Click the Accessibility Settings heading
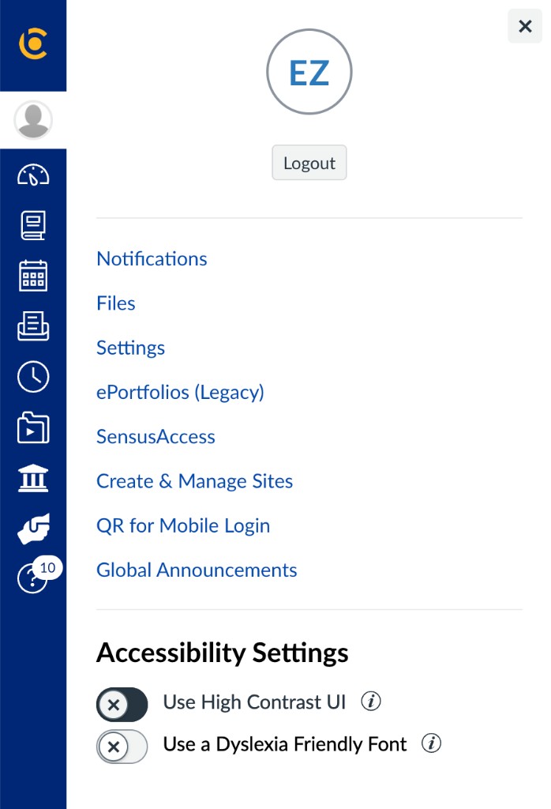This screenshot has height=809, width=551. [222, 653]
